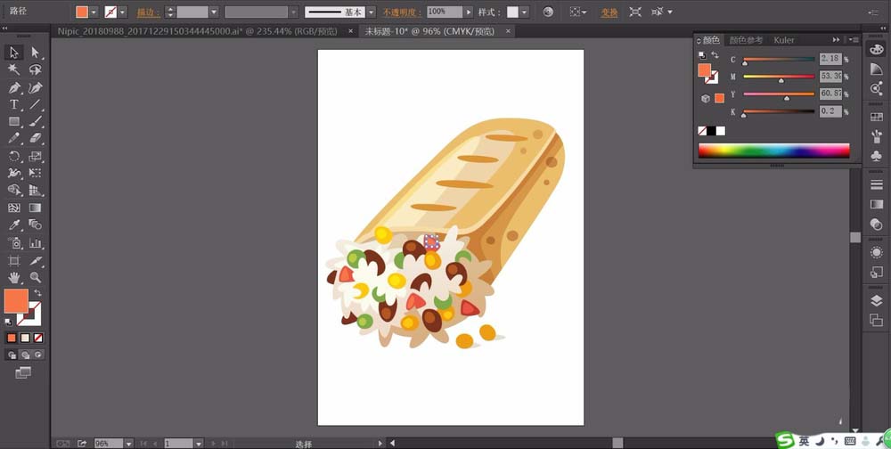
Task: Open the Artboards panel icon in dock
Action: tap(876, 320)
